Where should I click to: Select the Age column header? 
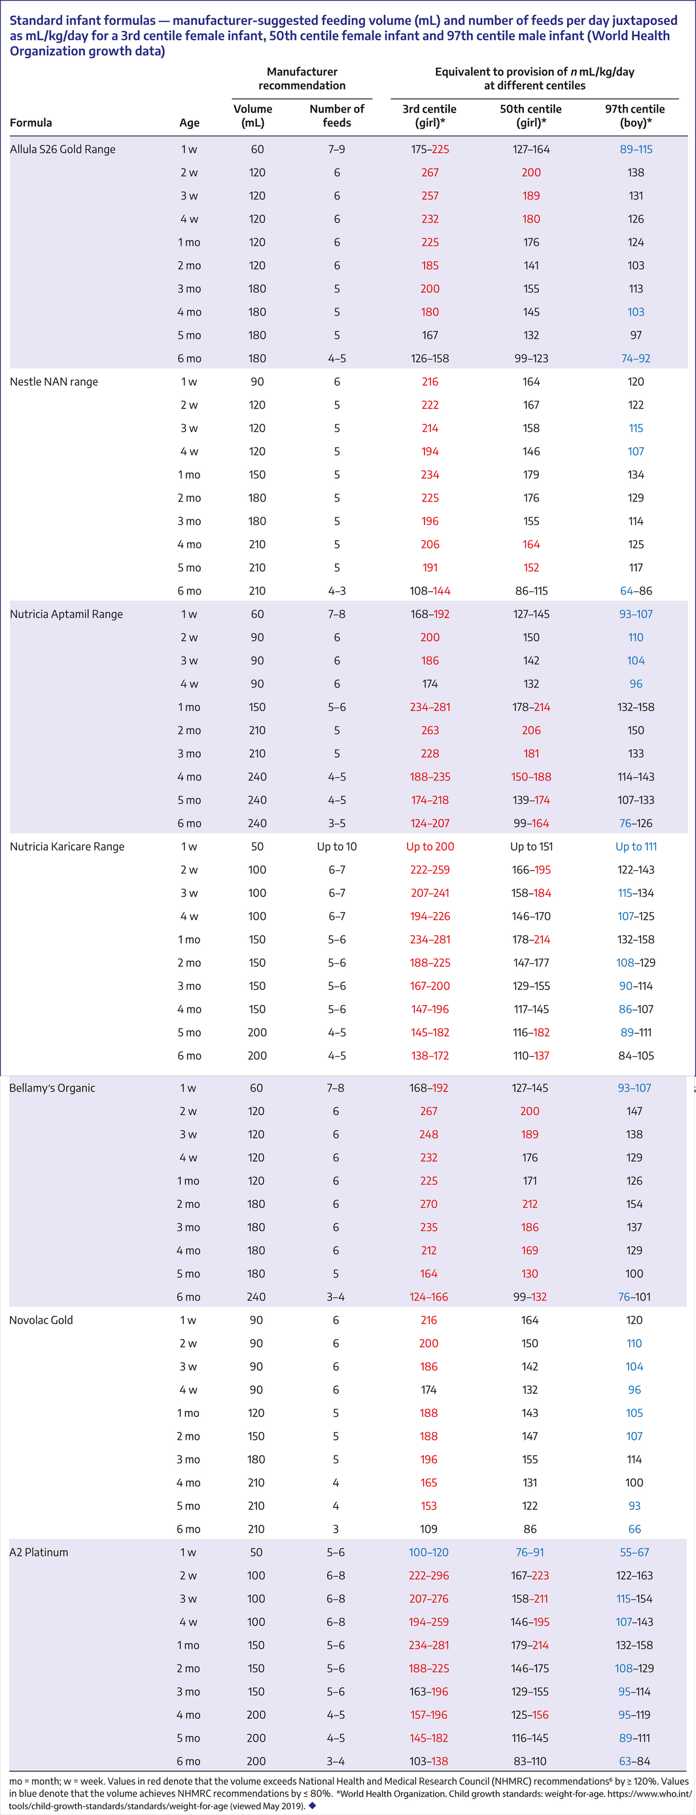point(189,122)
